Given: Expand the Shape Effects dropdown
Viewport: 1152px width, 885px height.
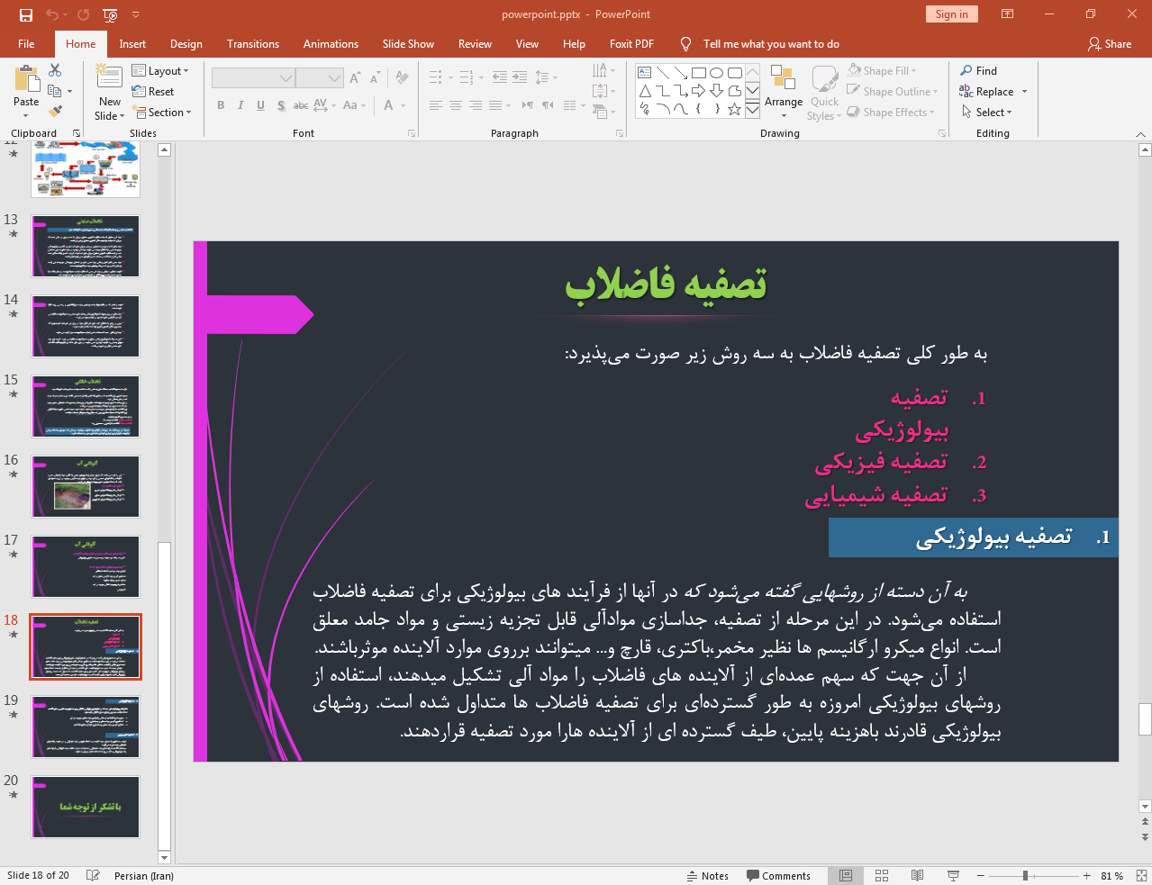Looking at the screenshot, I should 891,113.
